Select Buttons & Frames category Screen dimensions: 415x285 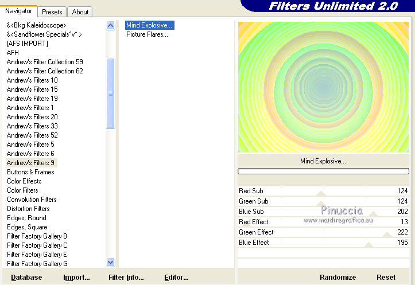[x=30, y=172]
